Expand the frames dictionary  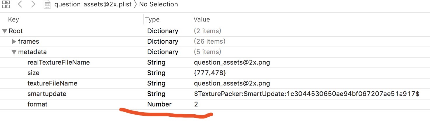pos(14,41)
